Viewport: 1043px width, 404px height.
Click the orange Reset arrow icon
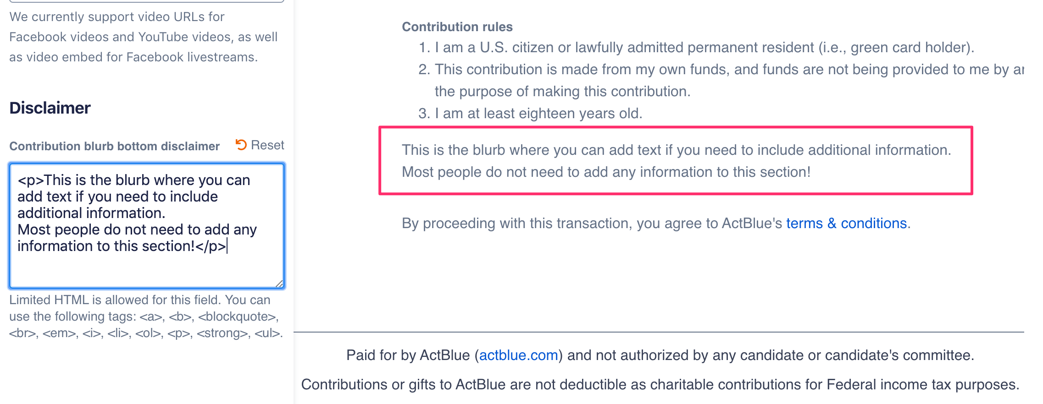241,145
